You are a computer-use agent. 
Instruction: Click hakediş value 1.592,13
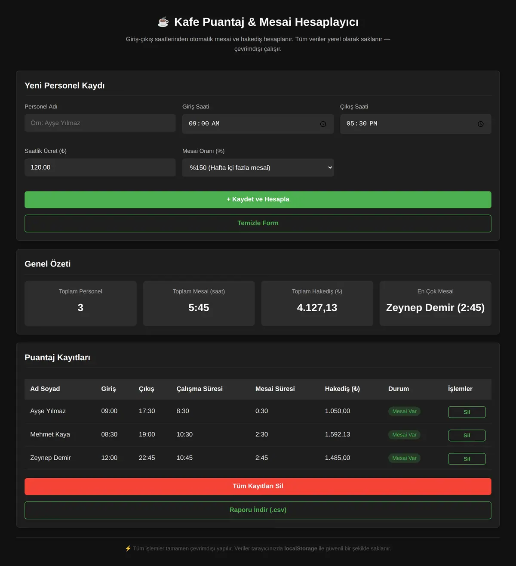[x=338, y=434]
